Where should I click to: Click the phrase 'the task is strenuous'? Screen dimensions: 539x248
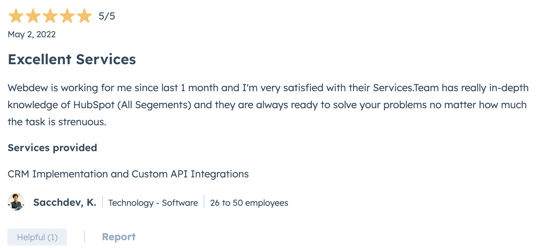pyautogui.click(x=57, y=122)
